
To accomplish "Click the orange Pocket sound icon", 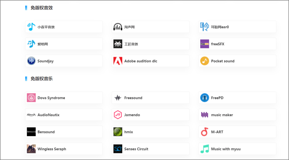I will (x=204, y=61).
